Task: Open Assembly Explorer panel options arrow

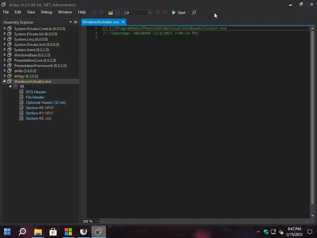Action: [71, 22]
